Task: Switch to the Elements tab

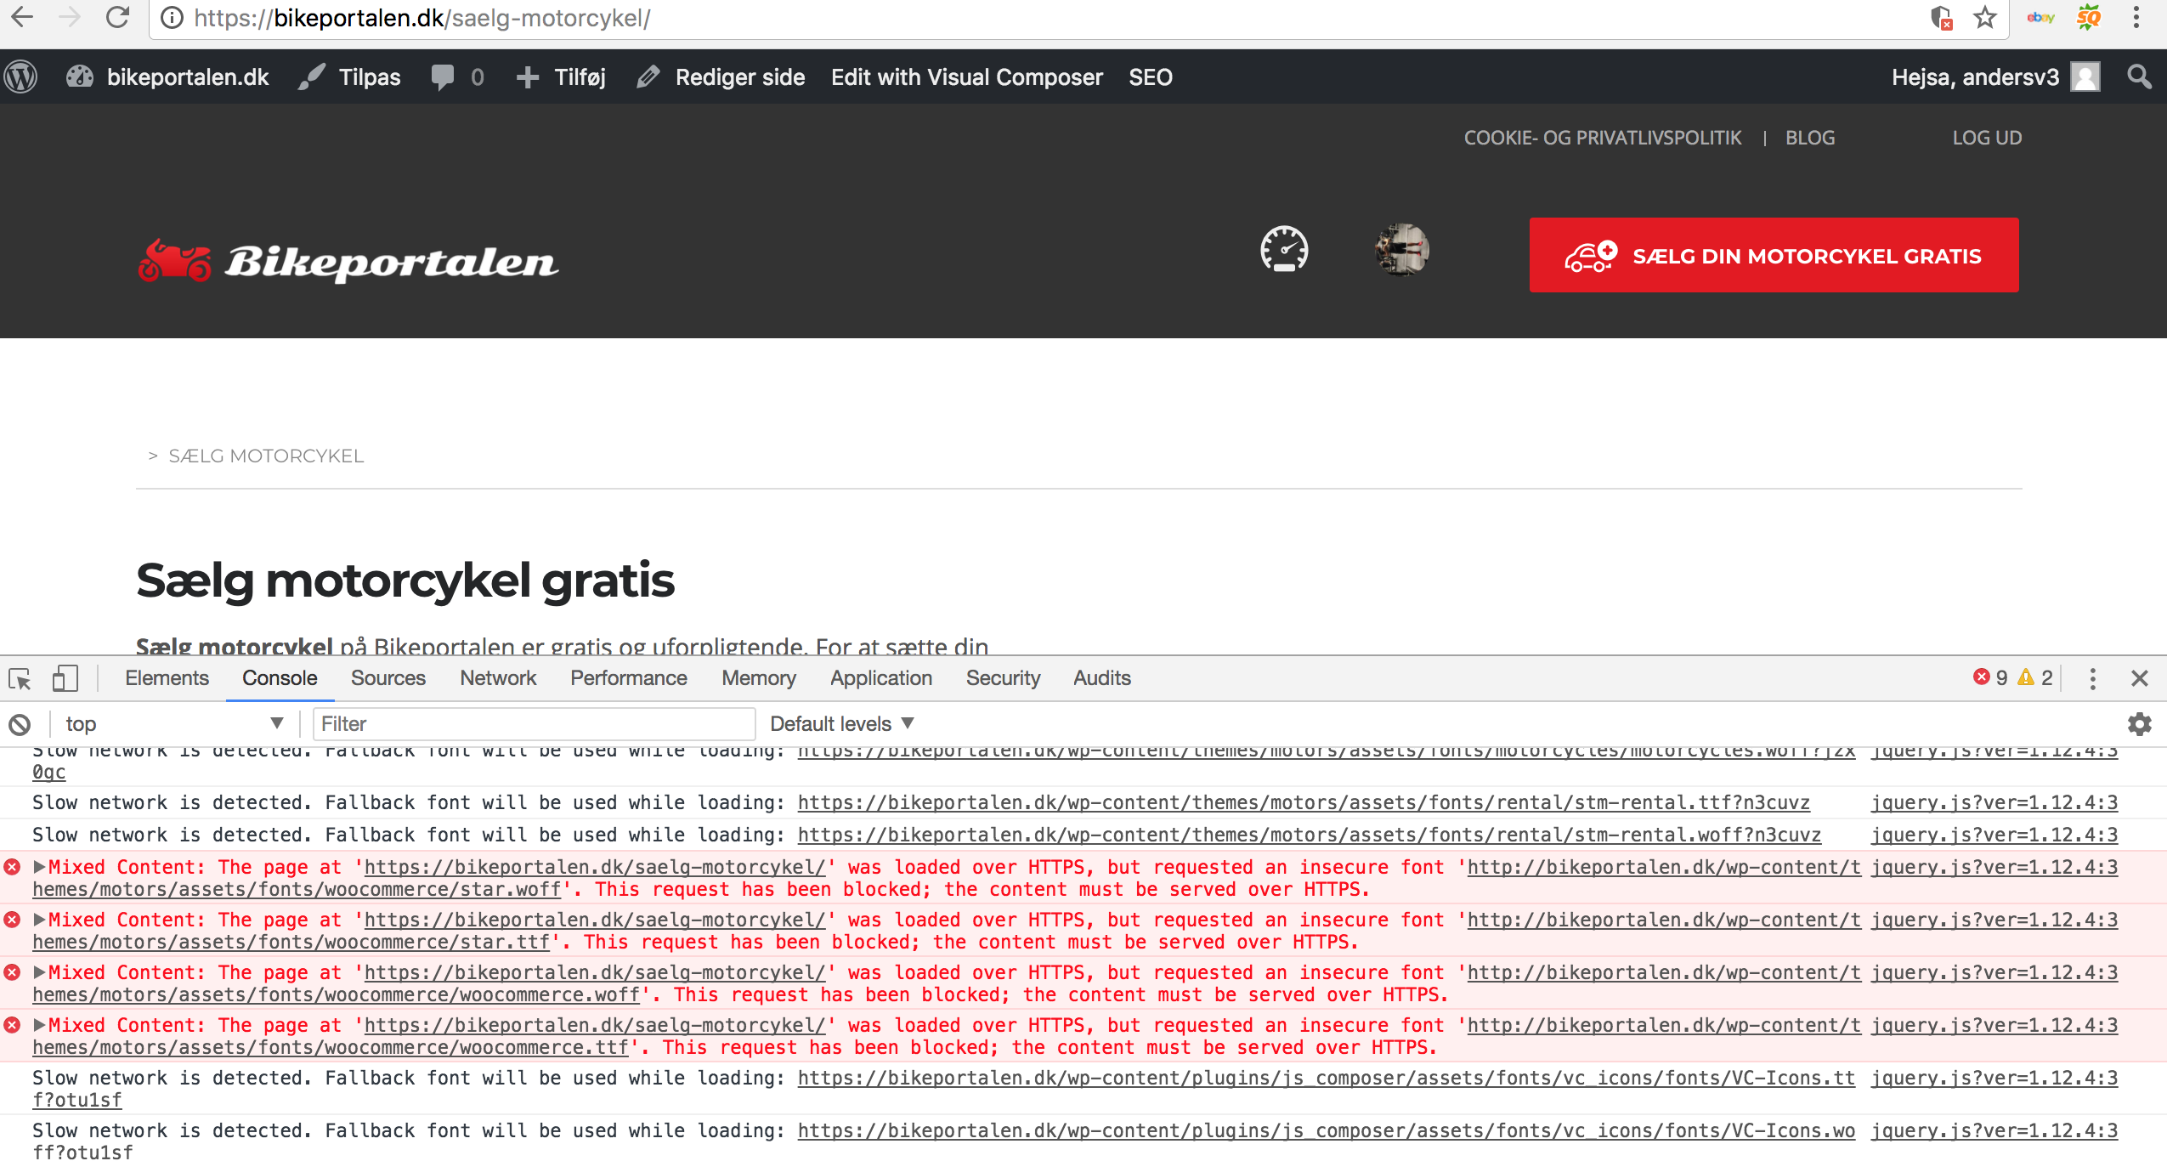Action: (x=167, y=678)
